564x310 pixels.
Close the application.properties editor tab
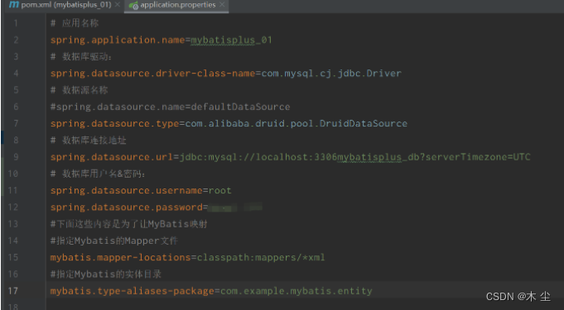(222, 5)
